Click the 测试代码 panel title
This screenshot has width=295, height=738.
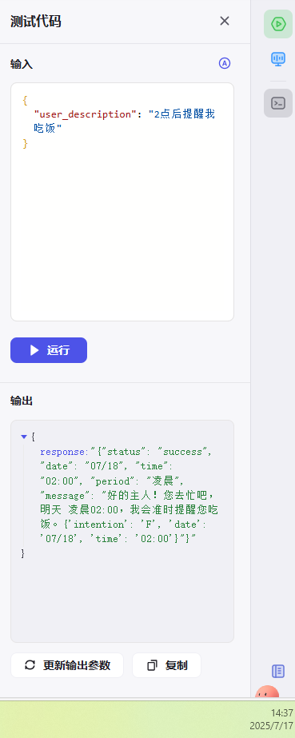(x=36, y=21)
